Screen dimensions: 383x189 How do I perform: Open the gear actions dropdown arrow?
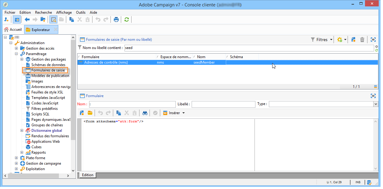[x=345, y=40]
